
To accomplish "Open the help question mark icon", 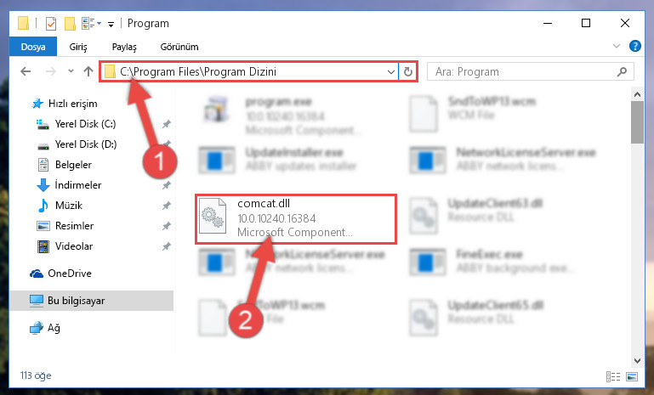I will 634,46.
